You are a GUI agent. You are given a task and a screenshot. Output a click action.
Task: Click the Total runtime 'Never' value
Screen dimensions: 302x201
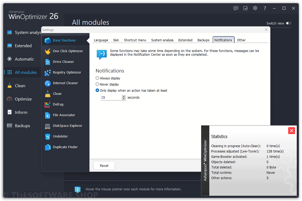click(271, 173)
